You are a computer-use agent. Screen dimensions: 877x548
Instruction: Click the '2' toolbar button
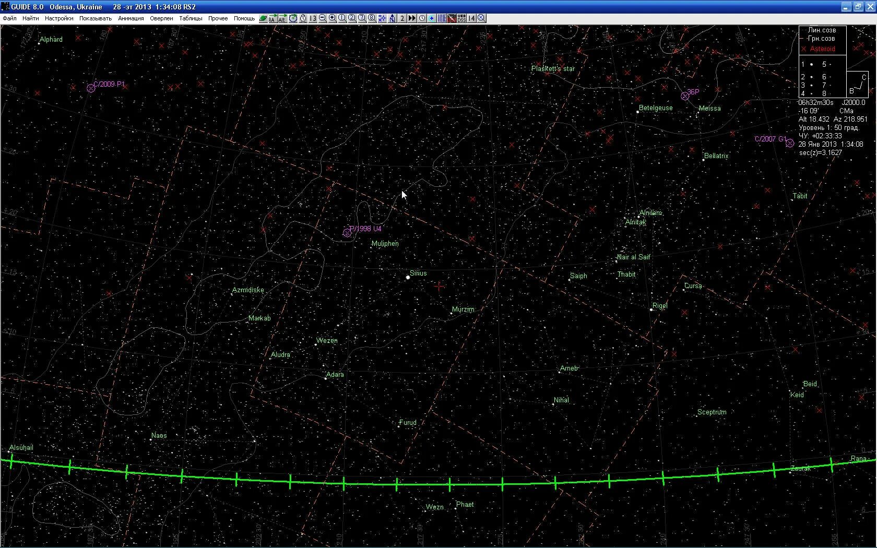(x=402, y=18)
